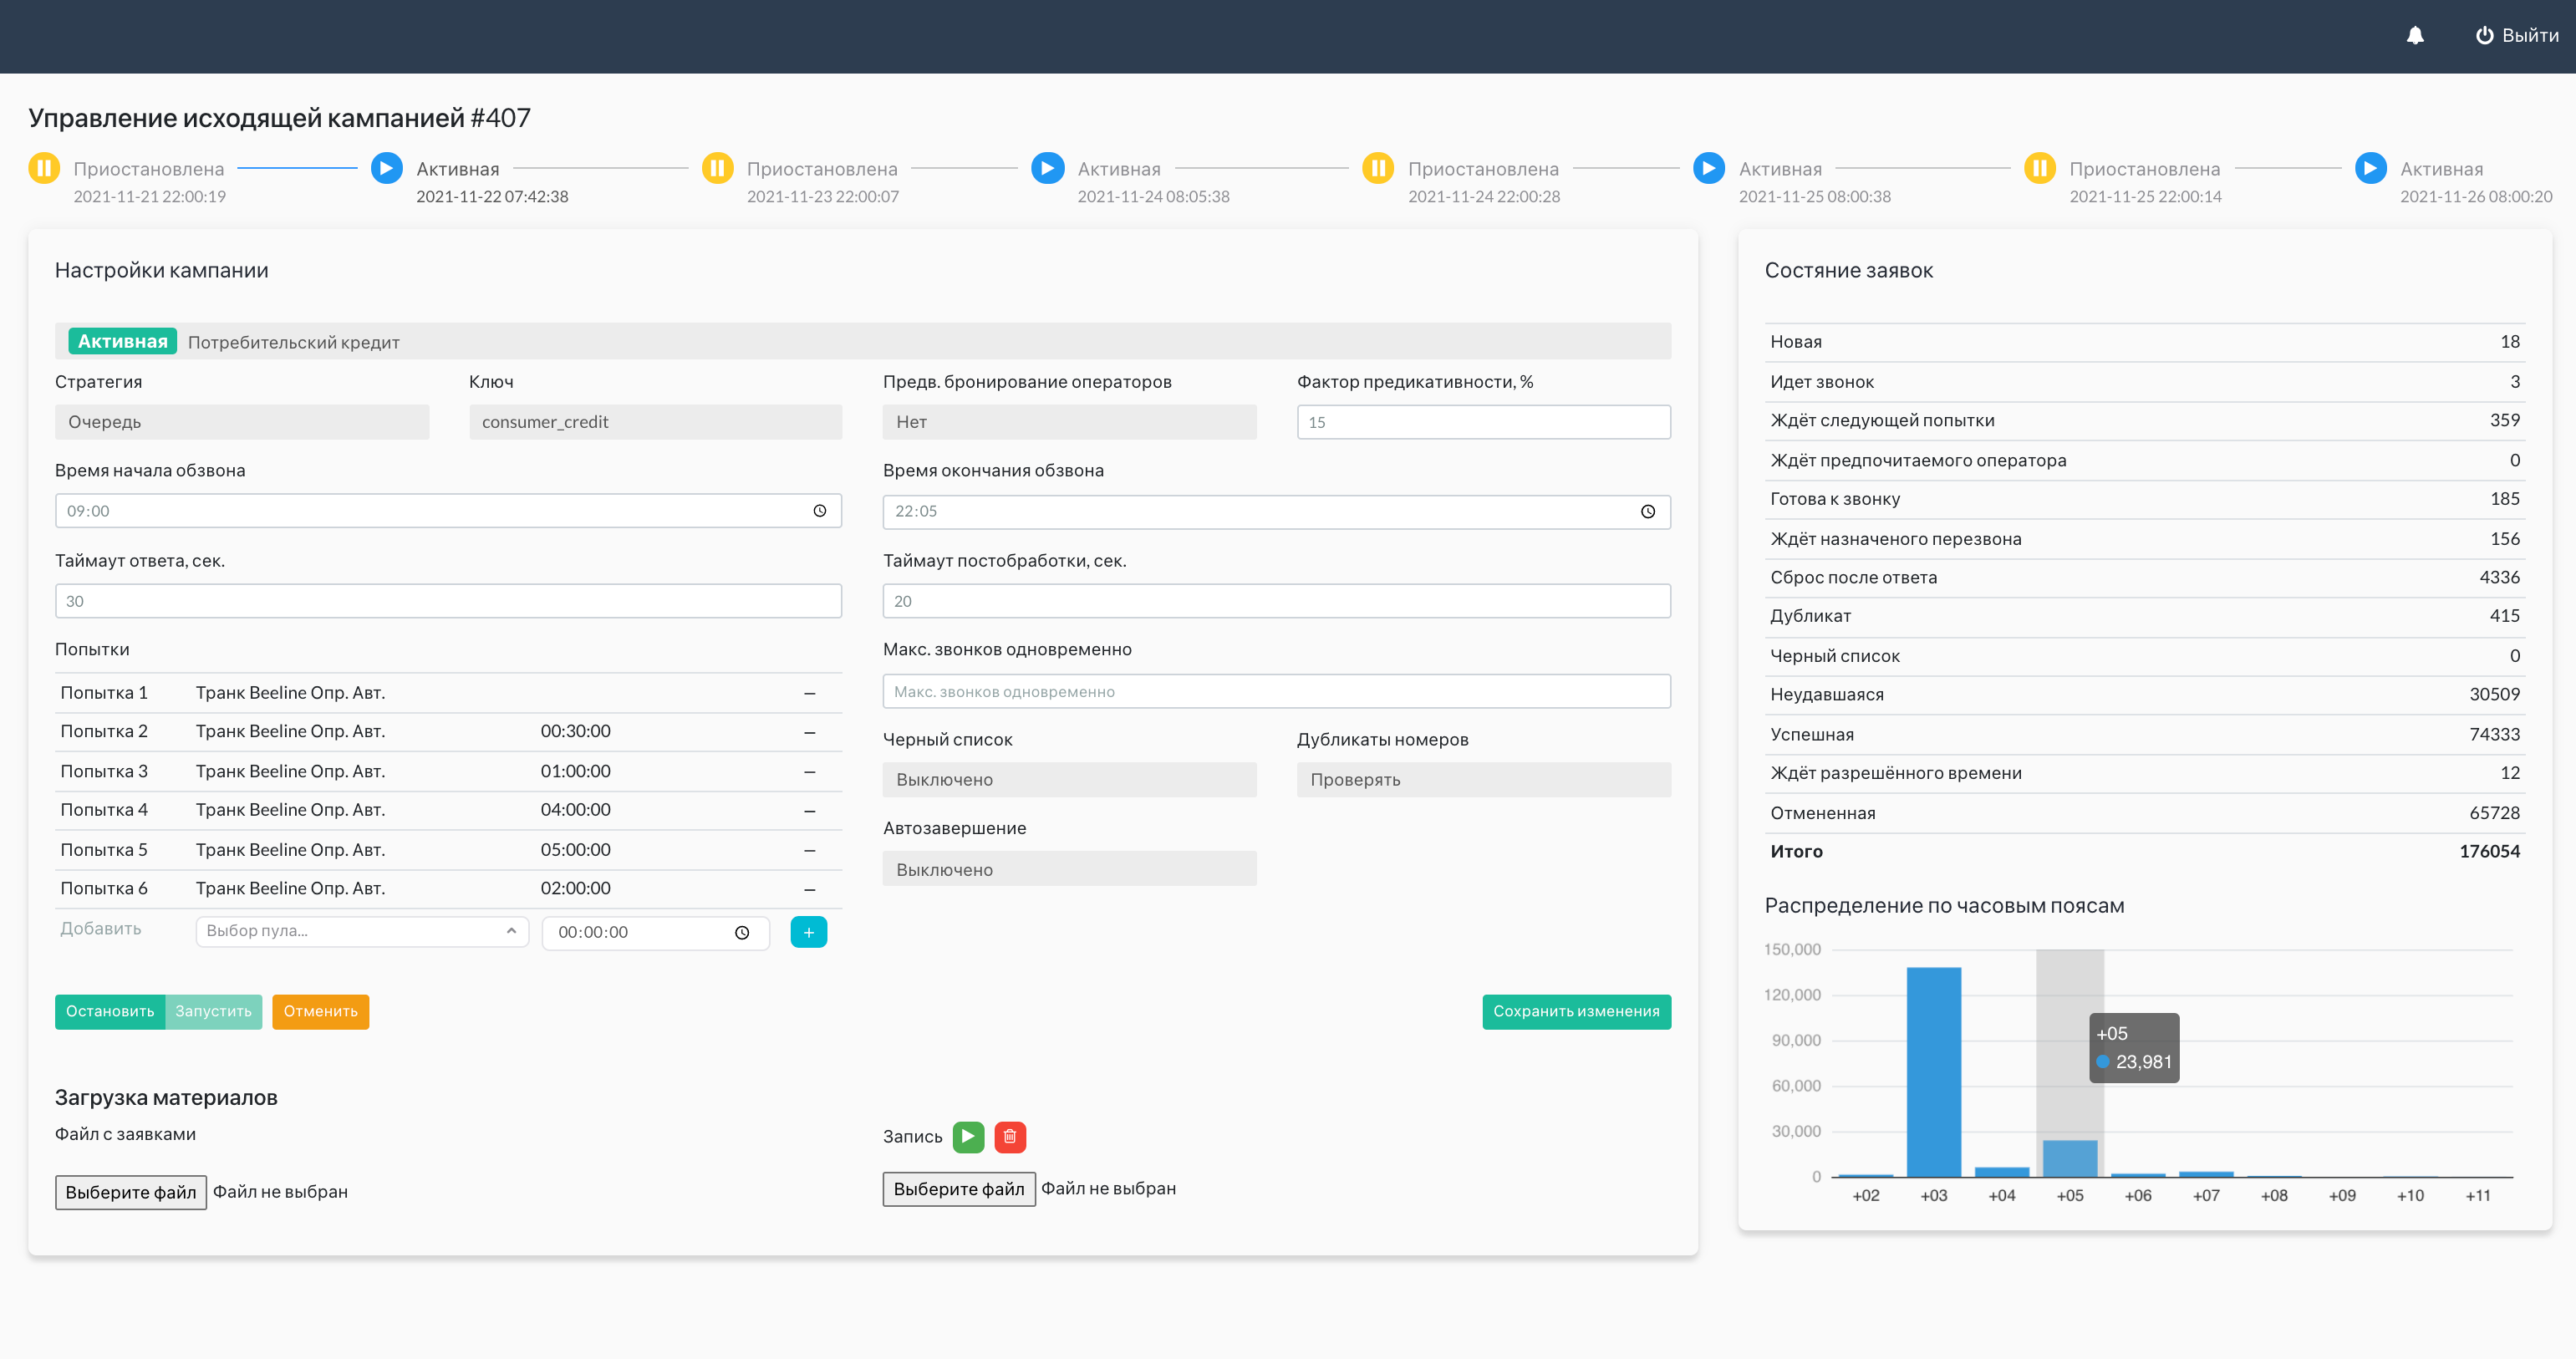The height and width of the screenshot is (1359, 2576).
Task: Select the Дубликат row value 415
Action: coord(2504,616)
